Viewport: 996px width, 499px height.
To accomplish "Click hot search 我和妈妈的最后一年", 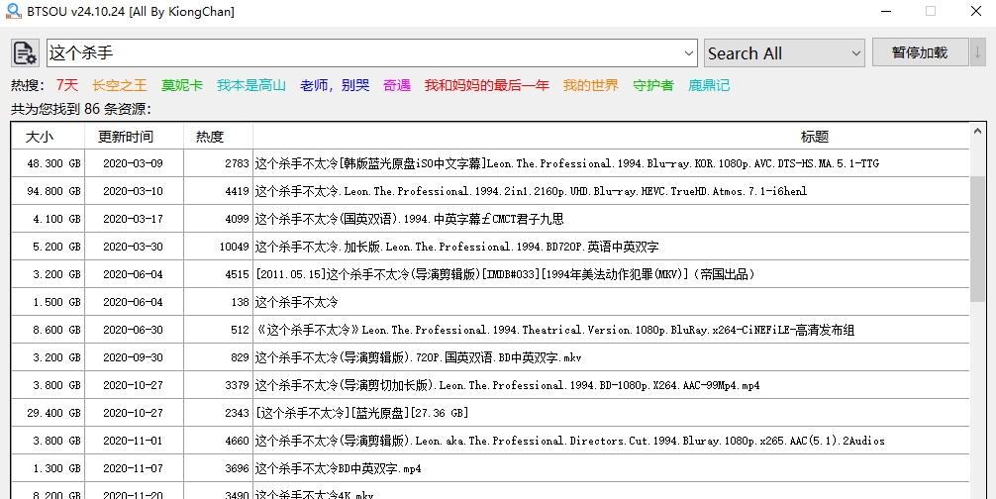I will pos(486,85).
